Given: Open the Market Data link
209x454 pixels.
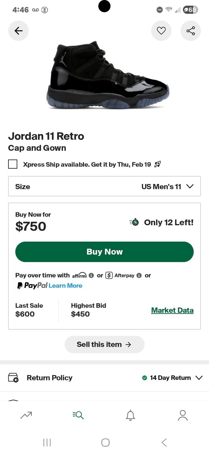Looking at the screenshot, I should click(172, 310).
